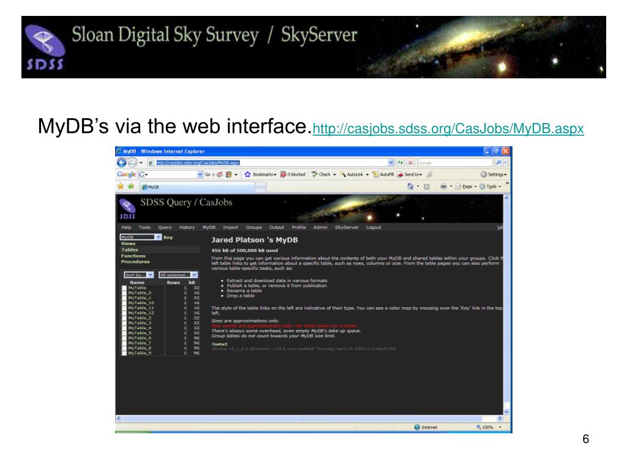Tick the checkbox beside MyTable_11
Viewport: 627px width, 470px height.
[124, 308]
